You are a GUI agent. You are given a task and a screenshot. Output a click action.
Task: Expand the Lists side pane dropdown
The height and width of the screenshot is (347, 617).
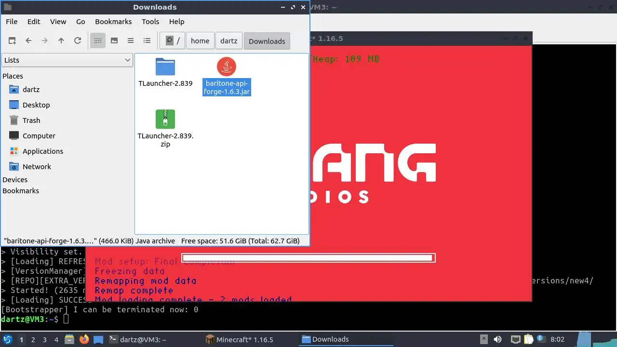[67, 60]
